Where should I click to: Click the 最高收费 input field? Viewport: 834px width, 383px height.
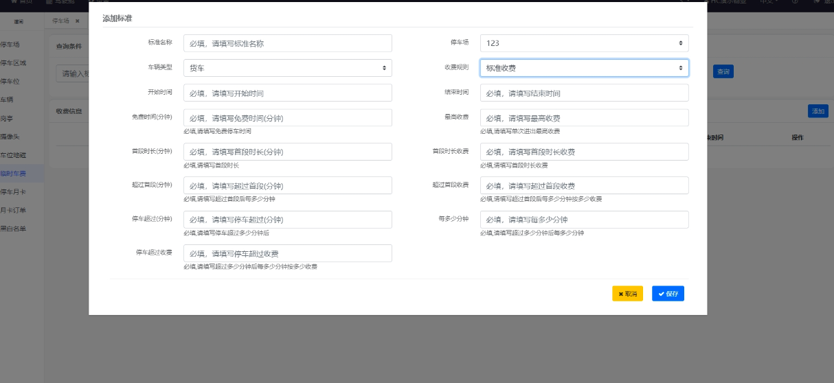584,118
